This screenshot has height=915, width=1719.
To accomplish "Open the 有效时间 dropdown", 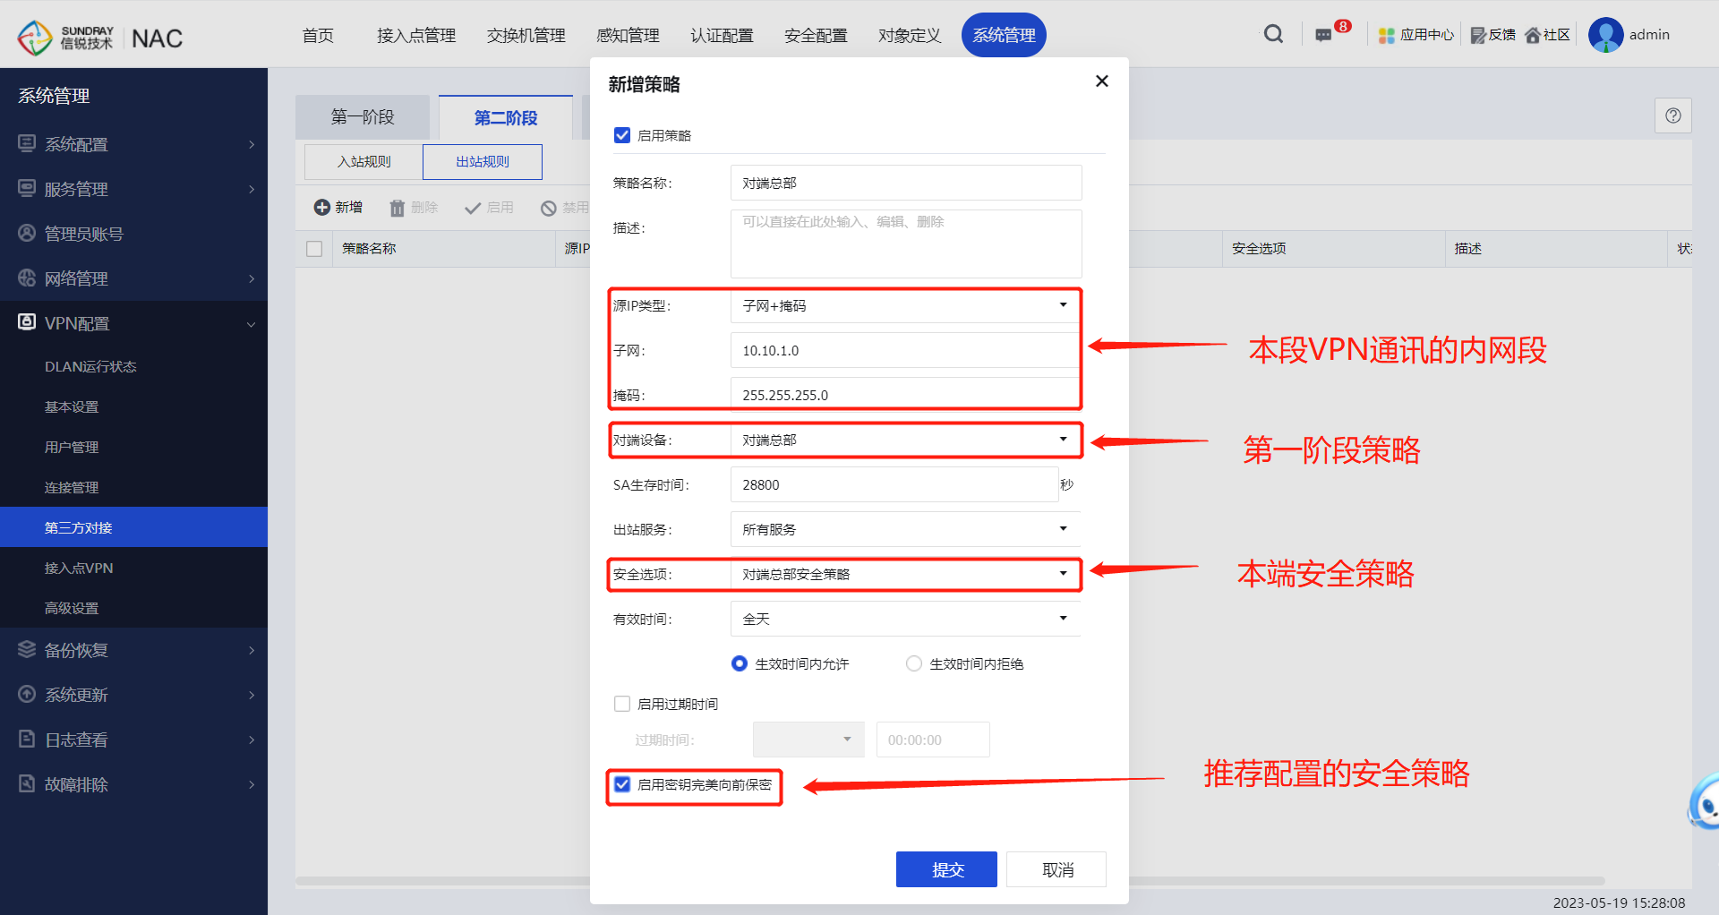I will [x=905, y=619].
